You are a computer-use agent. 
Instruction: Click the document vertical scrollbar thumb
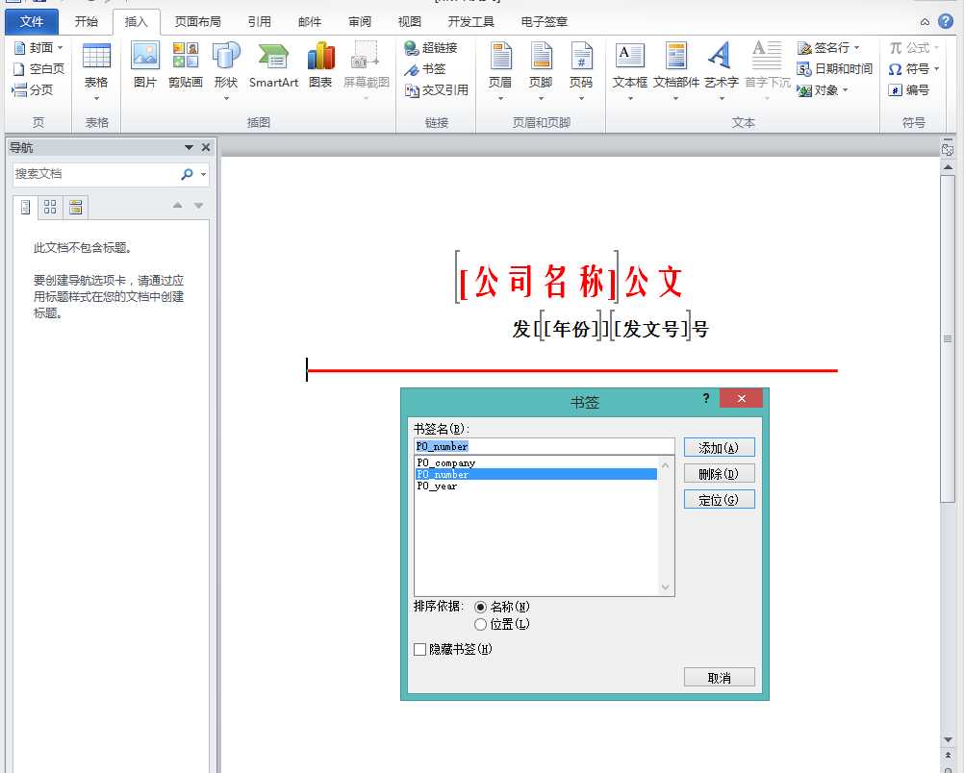click(x=948, y=339)
